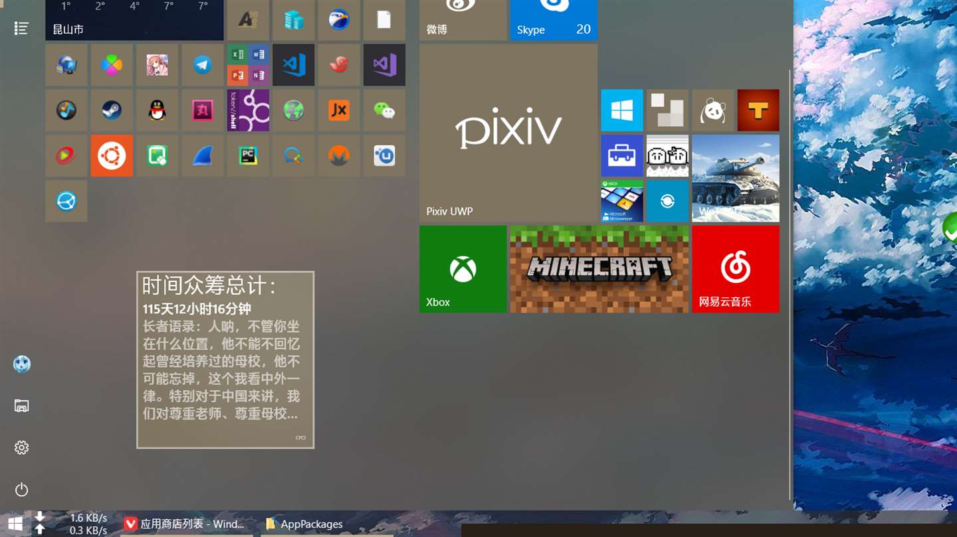Launch the Ubuntu tile
This screenshot has height=537, width=957.
point(112,155)
